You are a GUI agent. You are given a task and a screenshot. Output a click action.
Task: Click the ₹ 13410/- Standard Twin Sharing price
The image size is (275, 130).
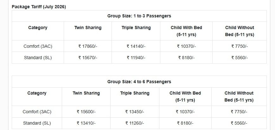(x=86, y=123)
